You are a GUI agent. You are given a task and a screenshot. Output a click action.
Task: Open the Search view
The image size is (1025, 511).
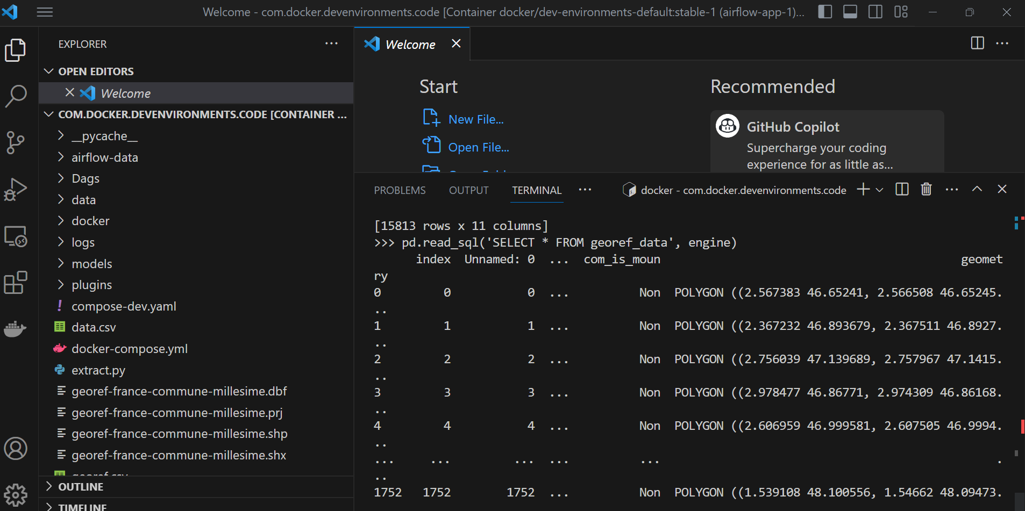(x=16, y=96)
